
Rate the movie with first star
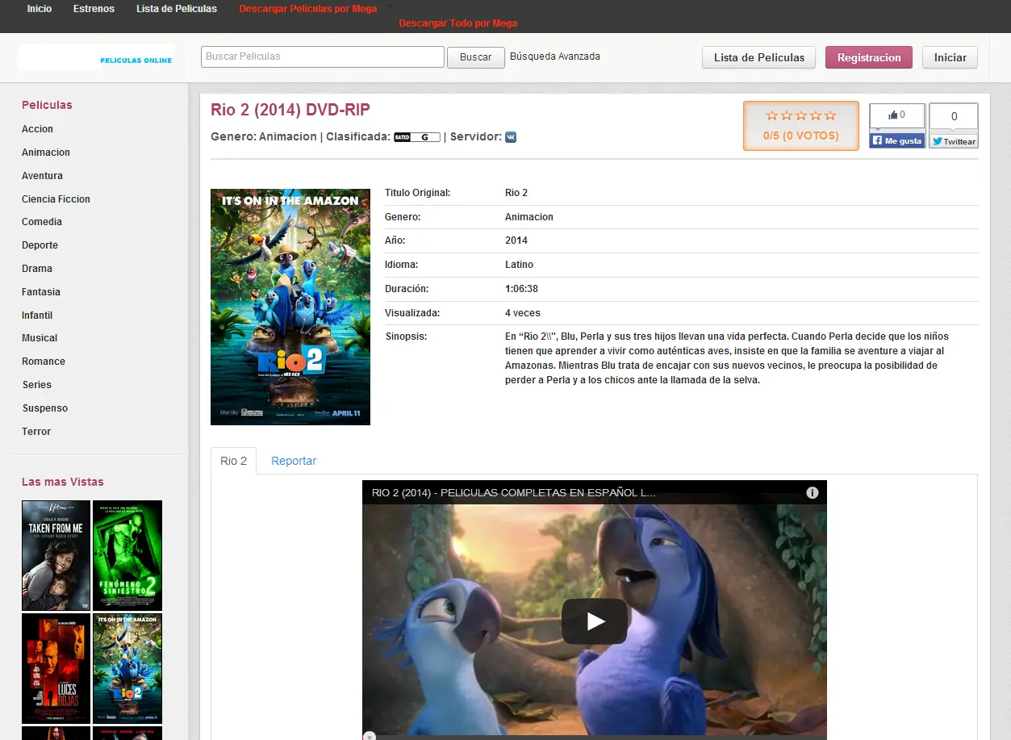pyautogui.click(x=771, y=115)
